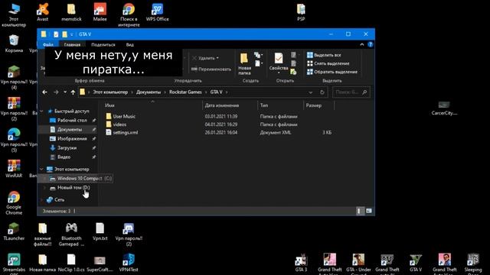Select the videos folder row
Screen dimensions: 490x275
point(119,125)
